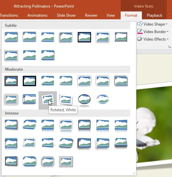Open the Video Styles dialog launcher
This screenshot has width=172, height=177.
(x=169, y=47)
